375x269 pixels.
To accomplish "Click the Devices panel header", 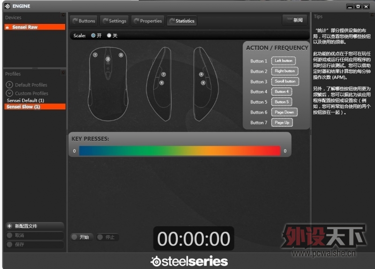I will [13, 17].
